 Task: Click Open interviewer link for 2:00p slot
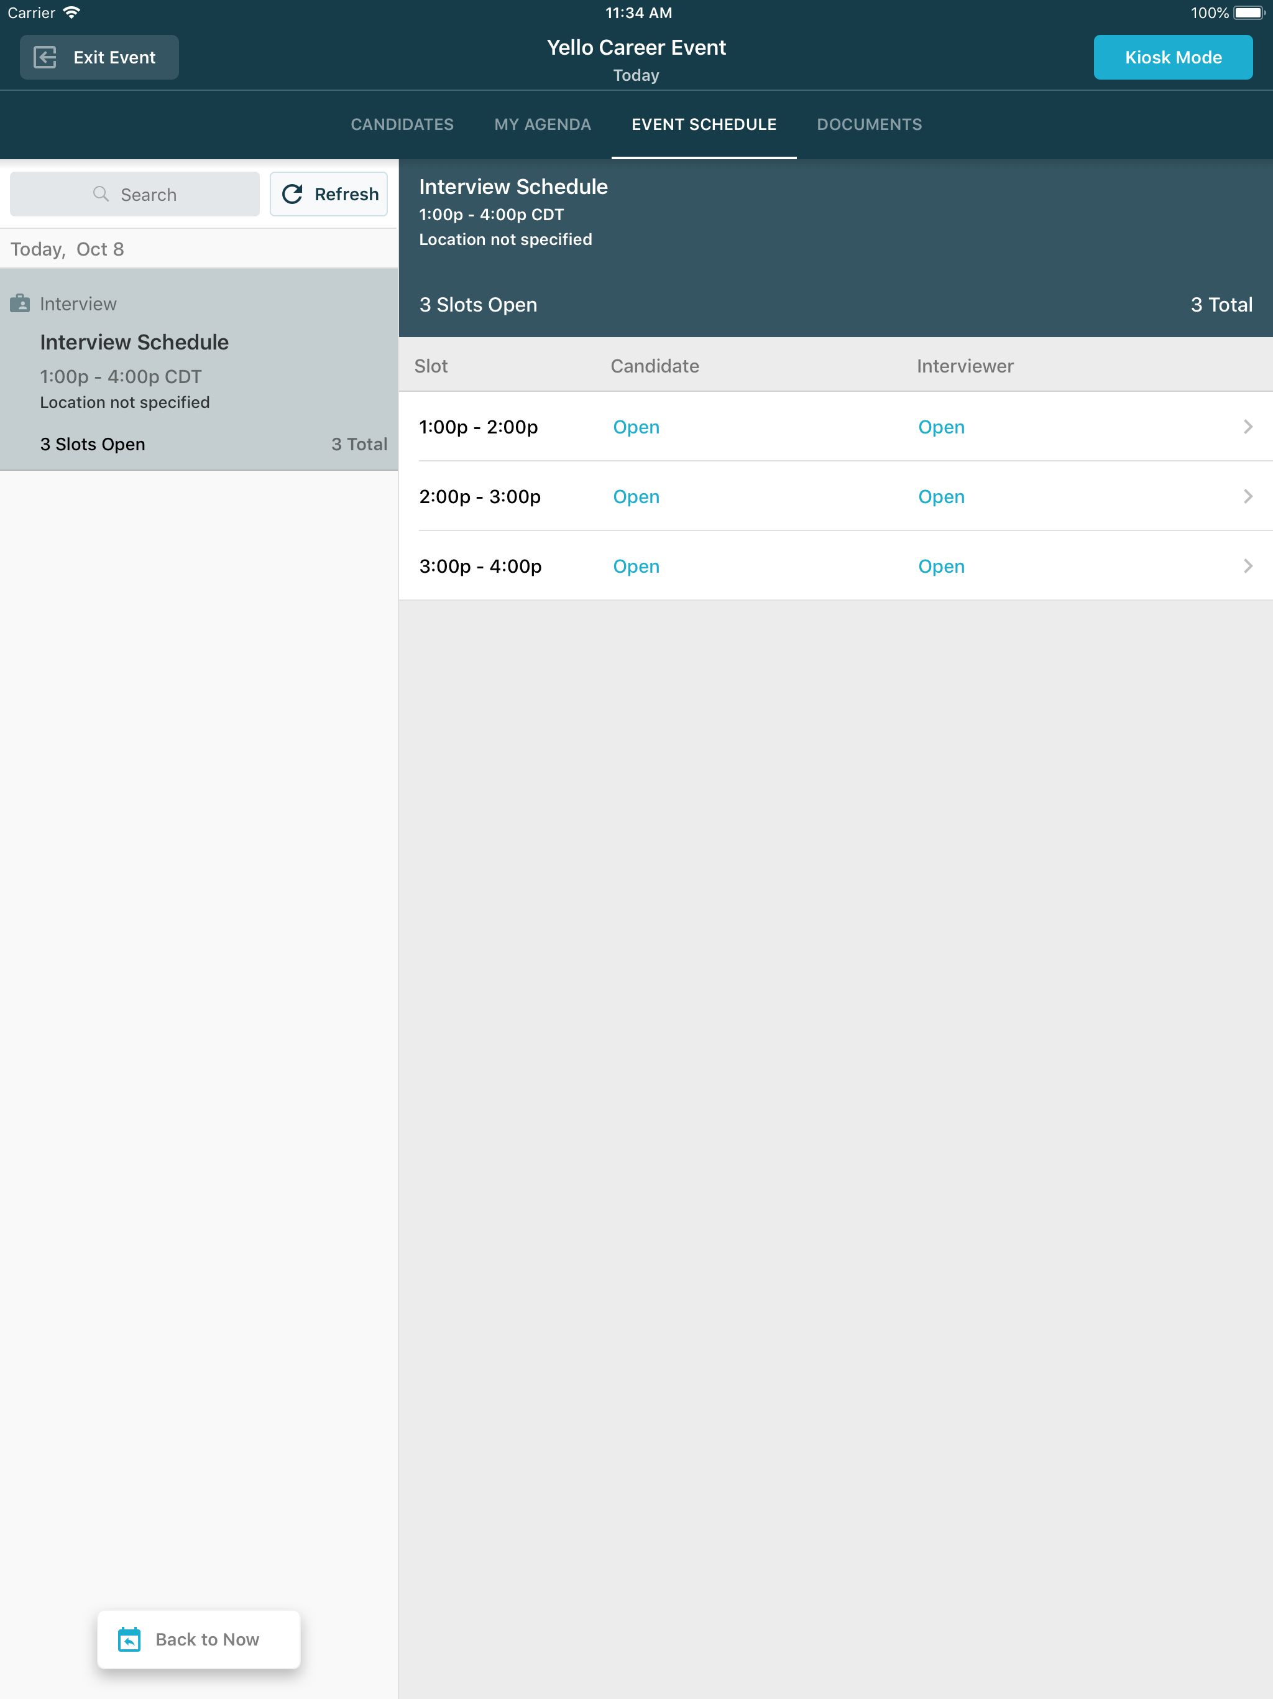[940, 497]
